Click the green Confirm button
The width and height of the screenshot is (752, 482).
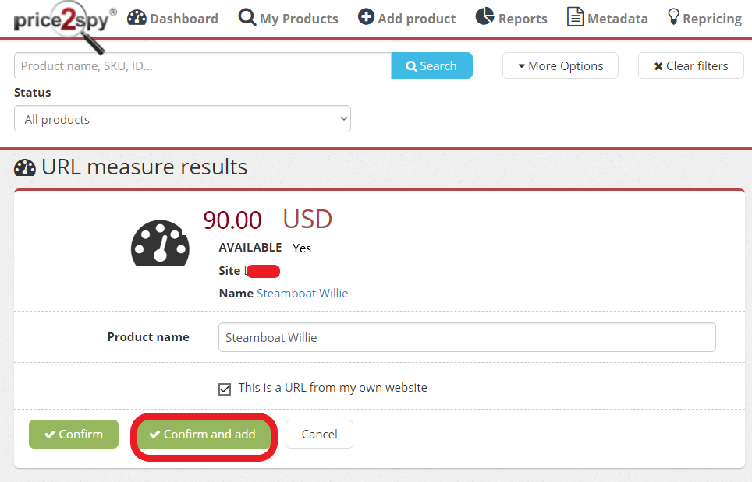(73, 435)
